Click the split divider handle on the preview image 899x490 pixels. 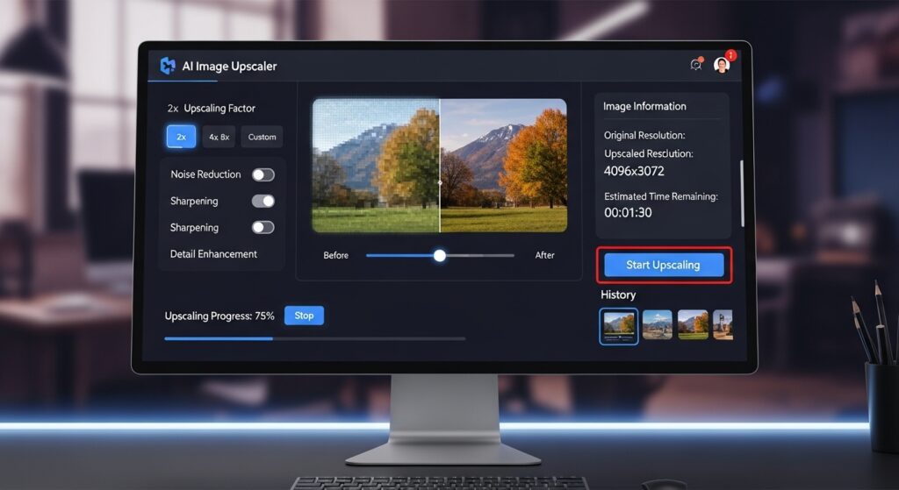click(440, 182)
